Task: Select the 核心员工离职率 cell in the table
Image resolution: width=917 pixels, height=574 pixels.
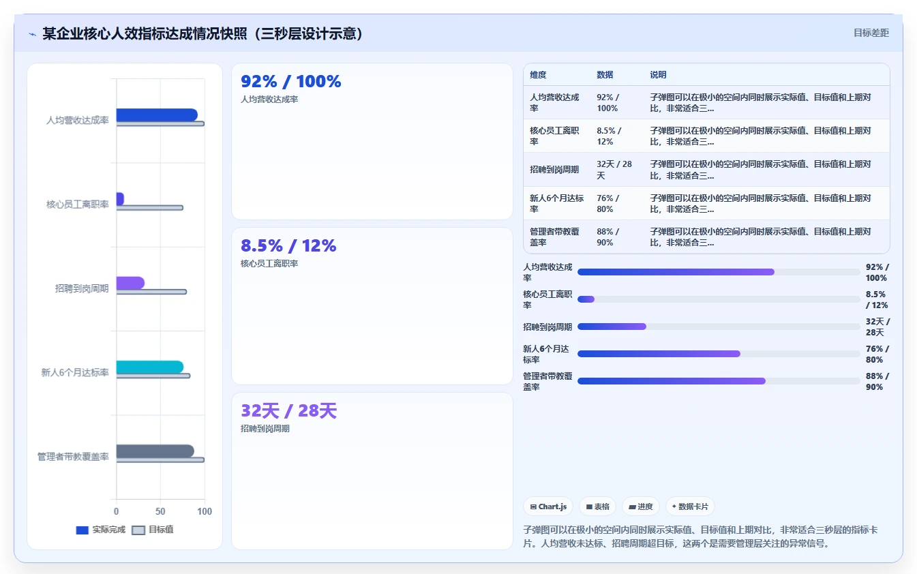Action: [x=556, y=136]
